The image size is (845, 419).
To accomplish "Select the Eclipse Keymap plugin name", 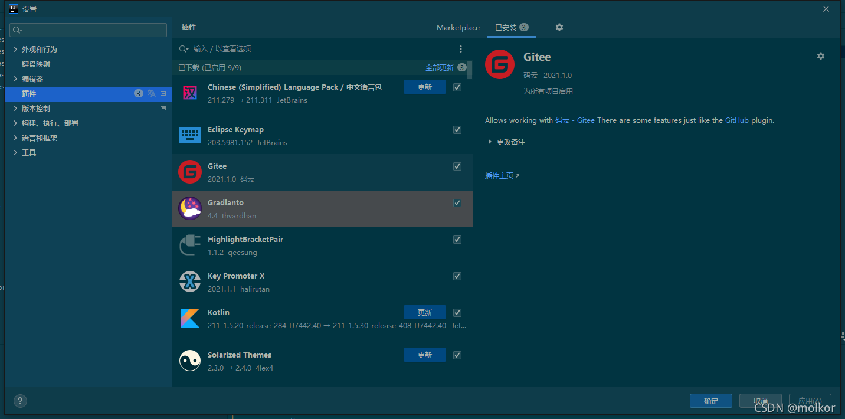I will click(x=235, y=130).
